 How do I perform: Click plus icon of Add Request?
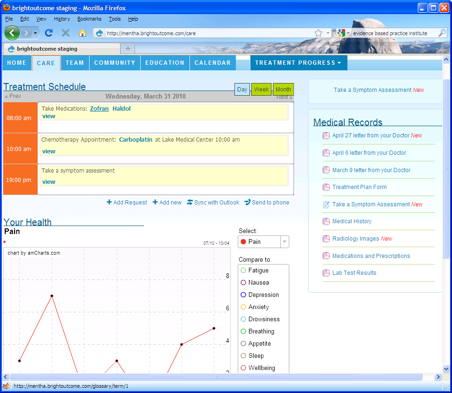point(109,202)
